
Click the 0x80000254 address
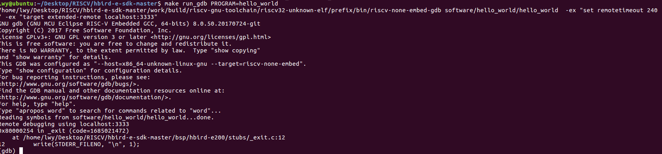tap(17, 131)
